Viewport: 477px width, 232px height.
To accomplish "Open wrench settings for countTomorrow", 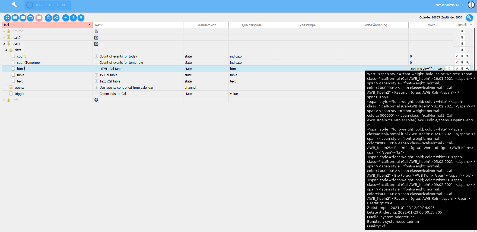I will (468, 62).
